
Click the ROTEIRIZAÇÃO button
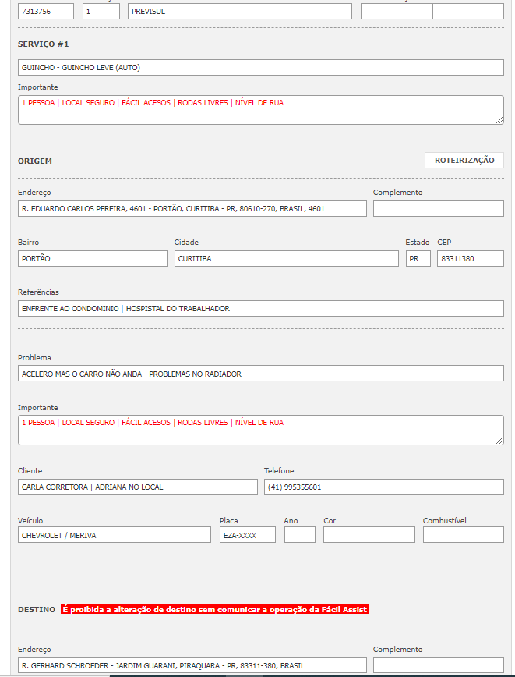464,160
